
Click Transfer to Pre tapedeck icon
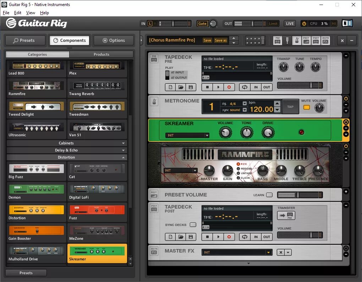point(286,216)
